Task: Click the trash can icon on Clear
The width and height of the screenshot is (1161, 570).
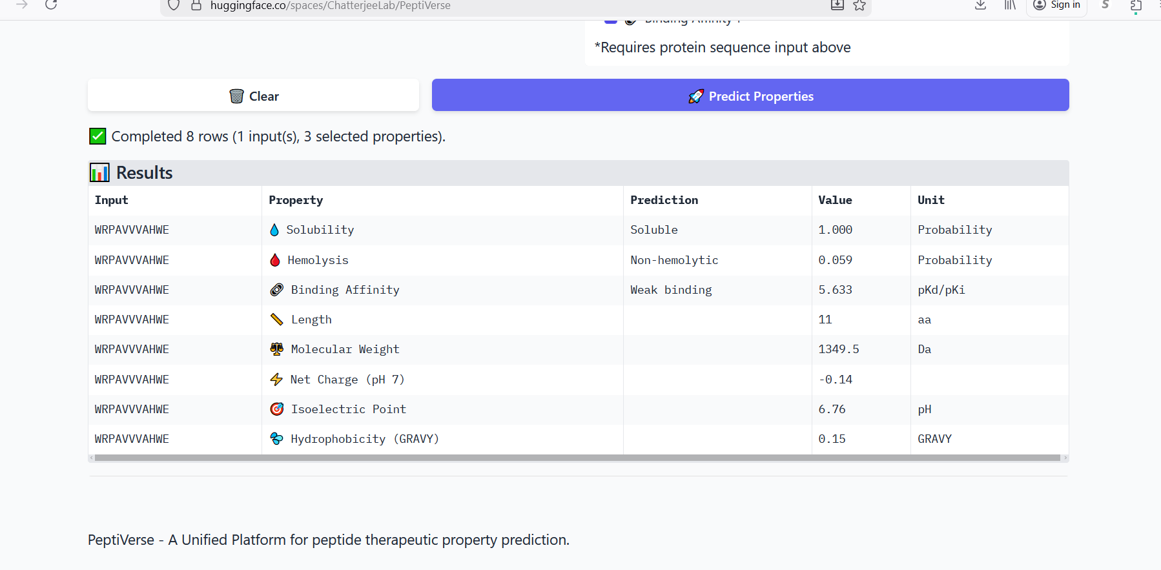Action: [x=237, y=96]
